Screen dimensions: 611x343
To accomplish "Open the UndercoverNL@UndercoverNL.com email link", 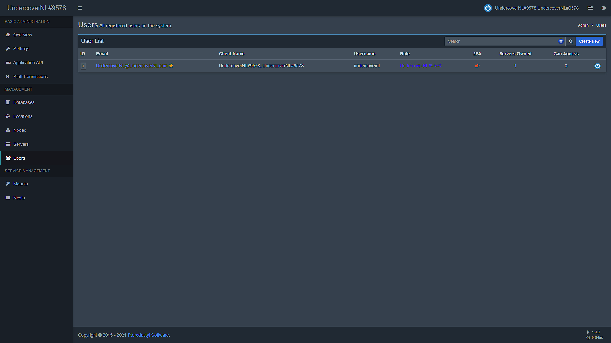I will click(132, 66).
